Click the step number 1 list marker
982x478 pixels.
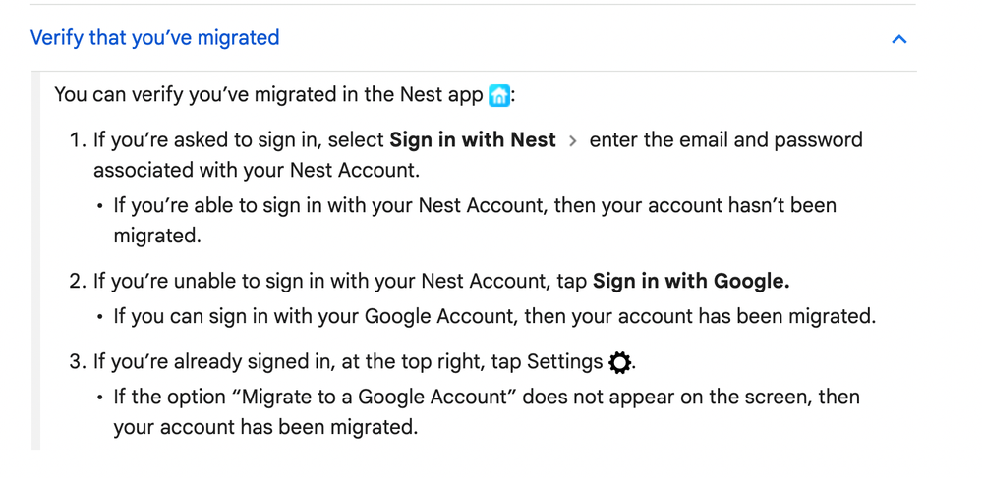coord(78,139)
